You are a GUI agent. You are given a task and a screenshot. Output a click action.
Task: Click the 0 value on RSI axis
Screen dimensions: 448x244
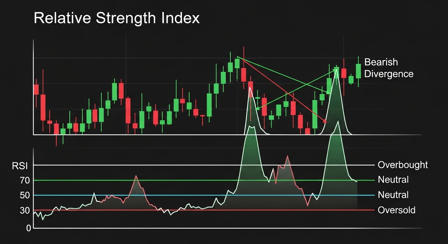[x=29, y=228]
